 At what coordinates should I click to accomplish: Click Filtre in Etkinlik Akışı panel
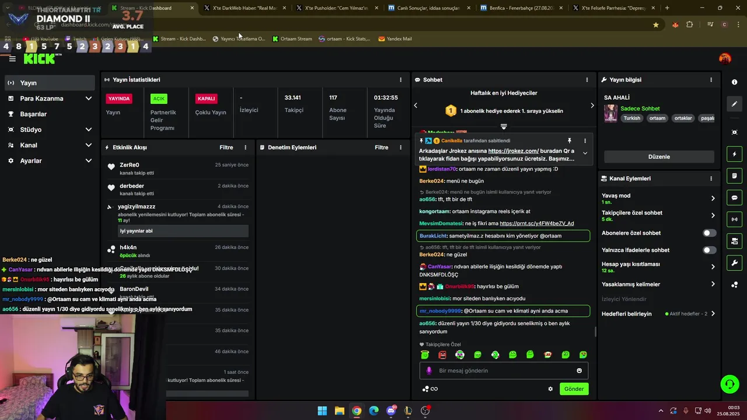(226, 148)
